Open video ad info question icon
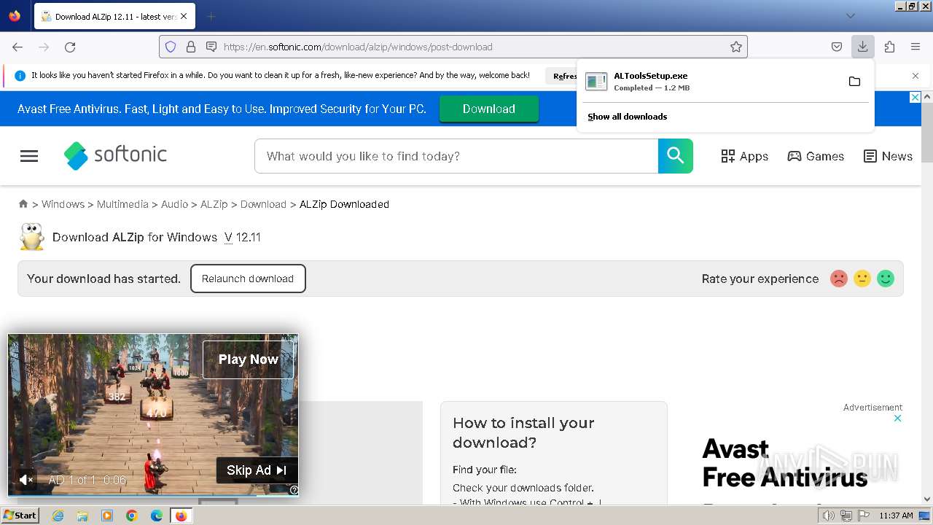This screenshot has height=525, width=933. [x=294, y=490]
